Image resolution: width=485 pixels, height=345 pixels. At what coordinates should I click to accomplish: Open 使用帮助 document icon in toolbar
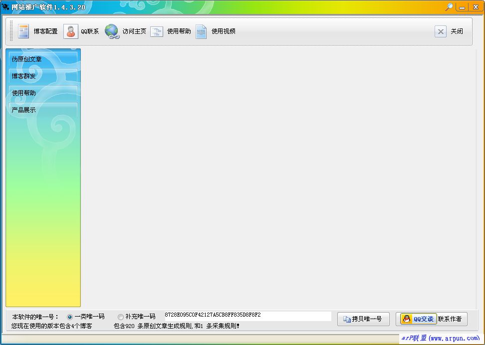[x=157, y=31]
